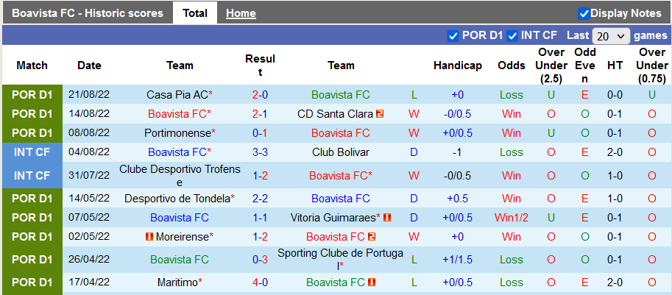Click the 3-3 score against Club Bolivar
This screenshot has width=672, height=295.
(260, 152)
